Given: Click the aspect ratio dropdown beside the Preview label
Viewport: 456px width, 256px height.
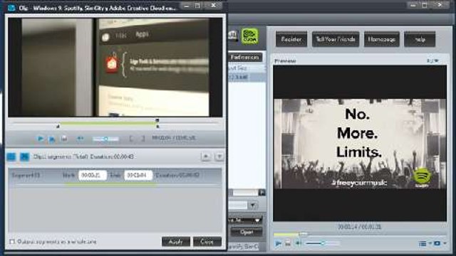Looking at the screenshot, I should click(432, 60).
